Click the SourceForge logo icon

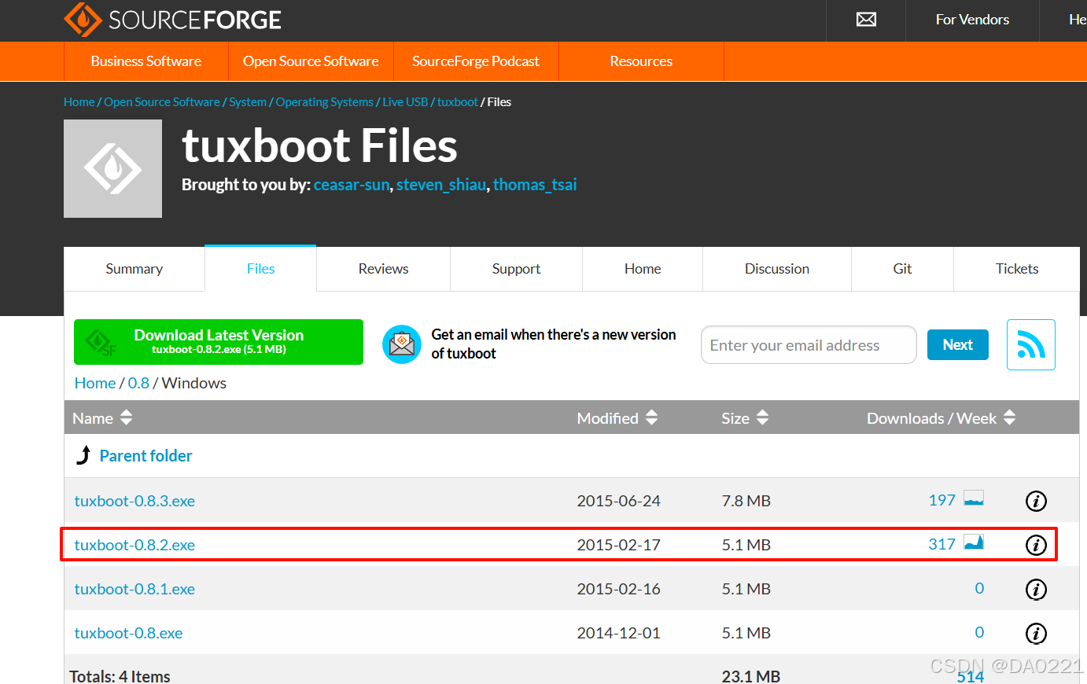[x=83, y=19]
